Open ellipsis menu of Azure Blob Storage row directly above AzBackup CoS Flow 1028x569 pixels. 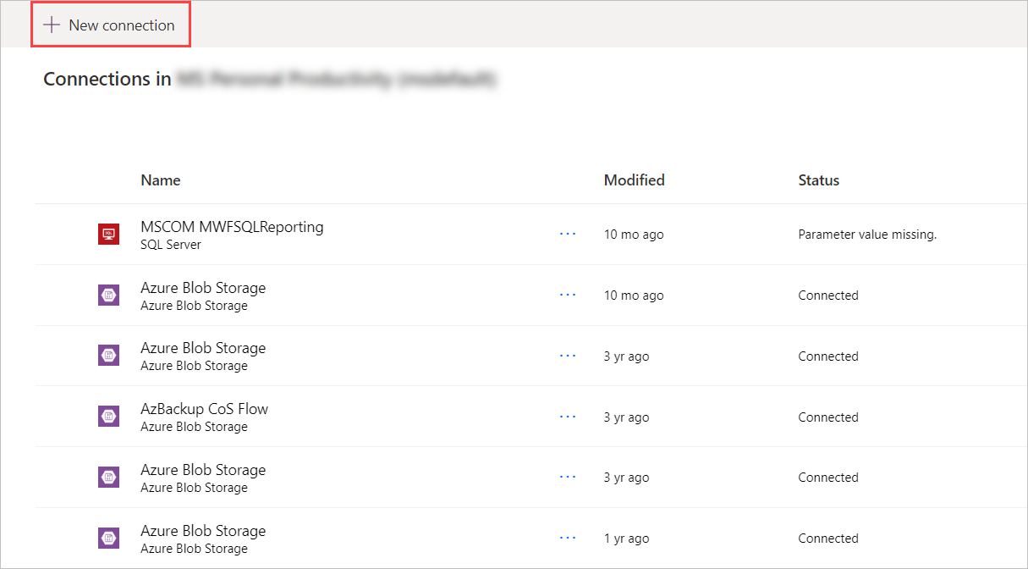[568, 356]
